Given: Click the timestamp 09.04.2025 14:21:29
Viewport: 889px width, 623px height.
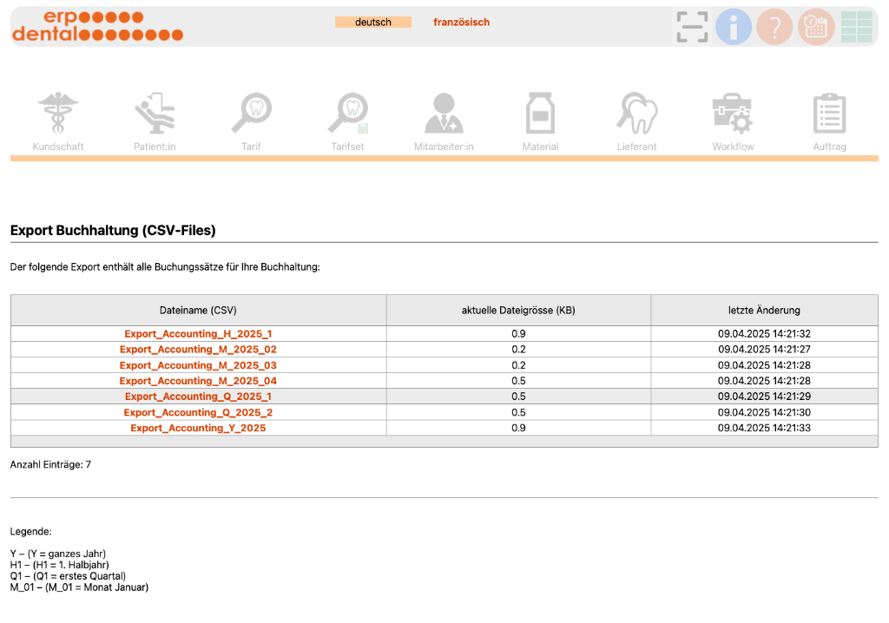Looking at the screenshot, I should (764, 397).
